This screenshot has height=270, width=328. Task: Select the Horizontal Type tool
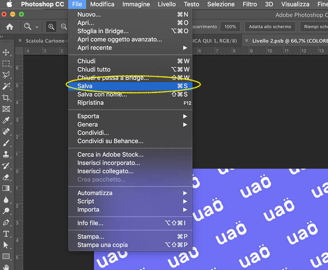point(6,234)
